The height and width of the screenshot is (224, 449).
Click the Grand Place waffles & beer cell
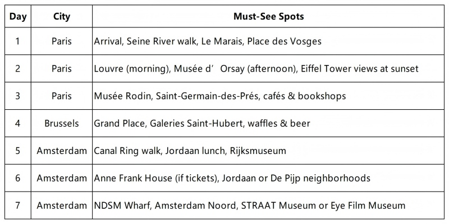coord(202,123)
